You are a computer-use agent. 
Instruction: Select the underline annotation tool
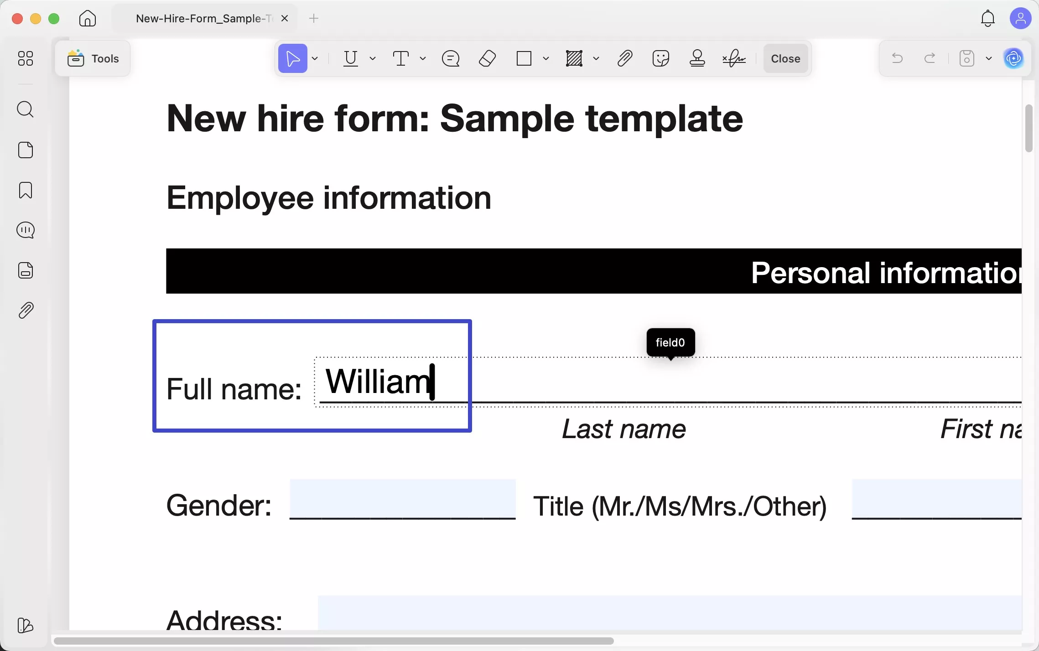coord(351,58)
